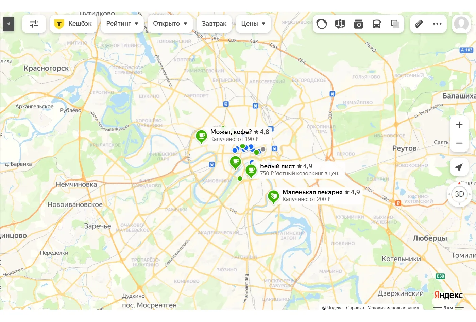Show the public transport bus icon
476x322 pixels.
tap(377, 24)
